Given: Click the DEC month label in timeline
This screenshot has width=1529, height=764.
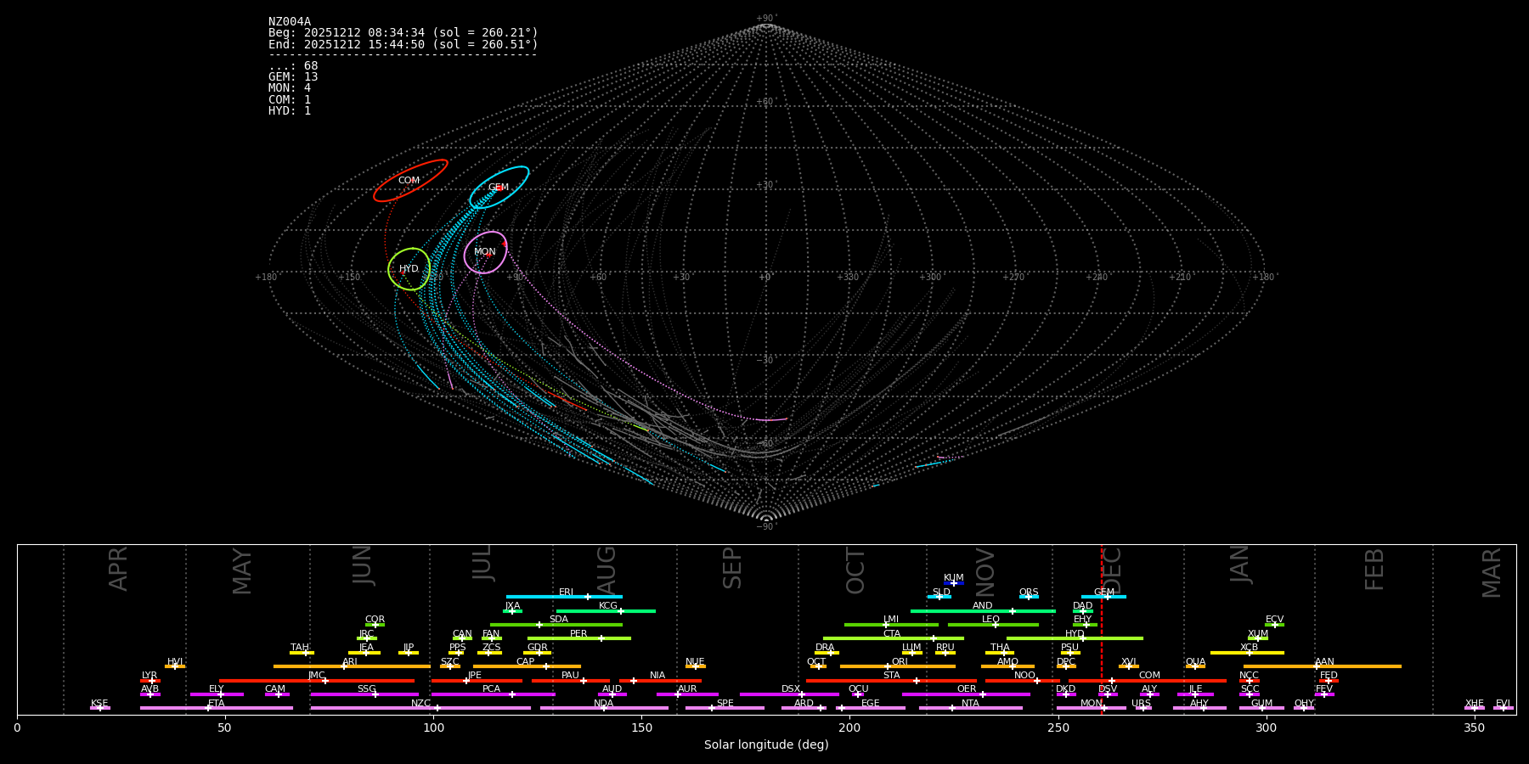Looking at the screenshot, I should tap(1113, 570).
